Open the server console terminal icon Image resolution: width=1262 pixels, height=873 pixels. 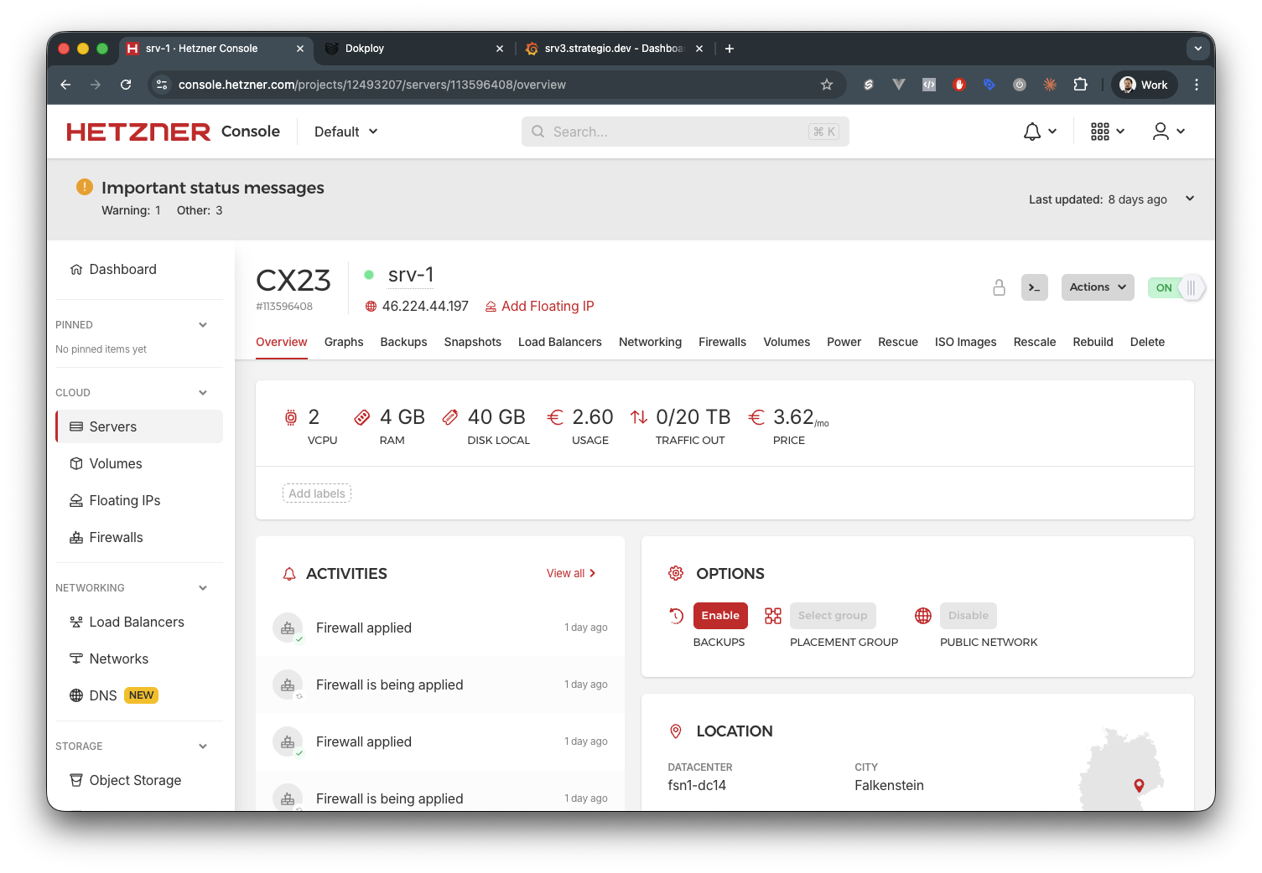coord(1034,287)
